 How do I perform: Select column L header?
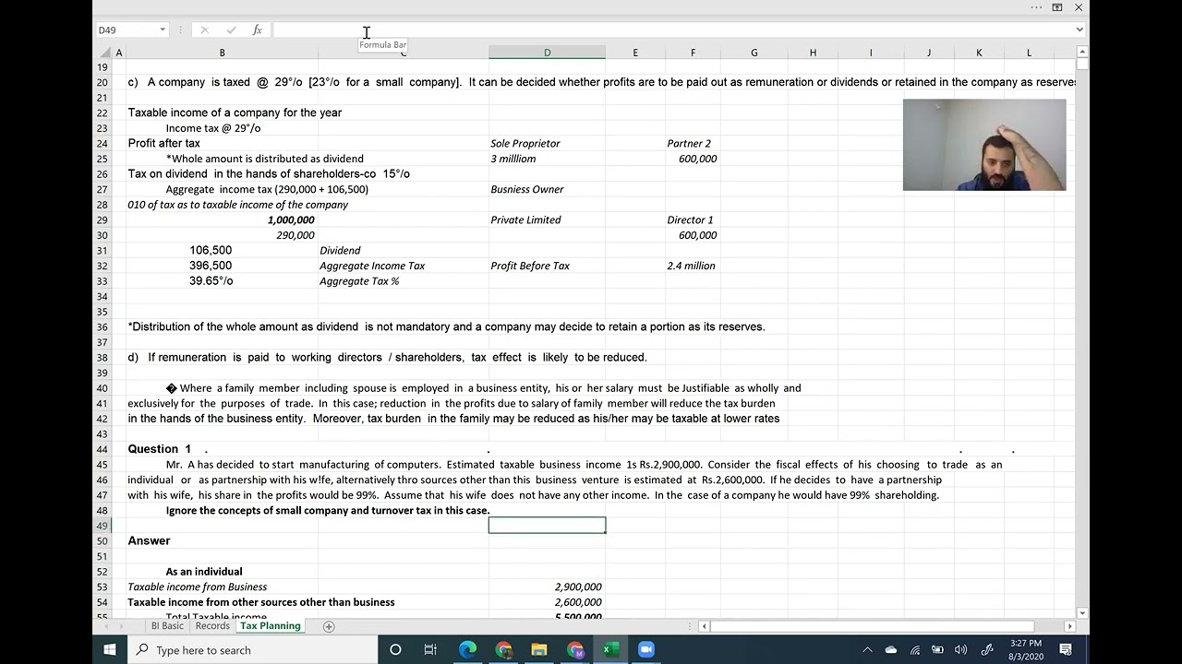[1029, 53]
